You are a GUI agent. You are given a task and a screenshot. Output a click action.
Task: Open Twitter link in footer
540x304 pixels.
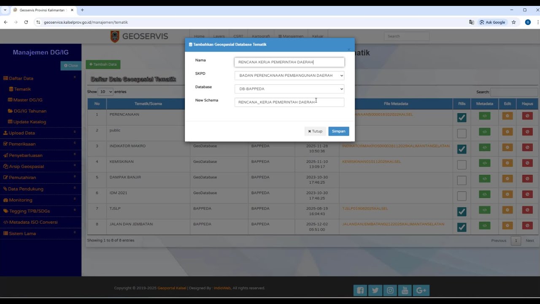[375, 290]
